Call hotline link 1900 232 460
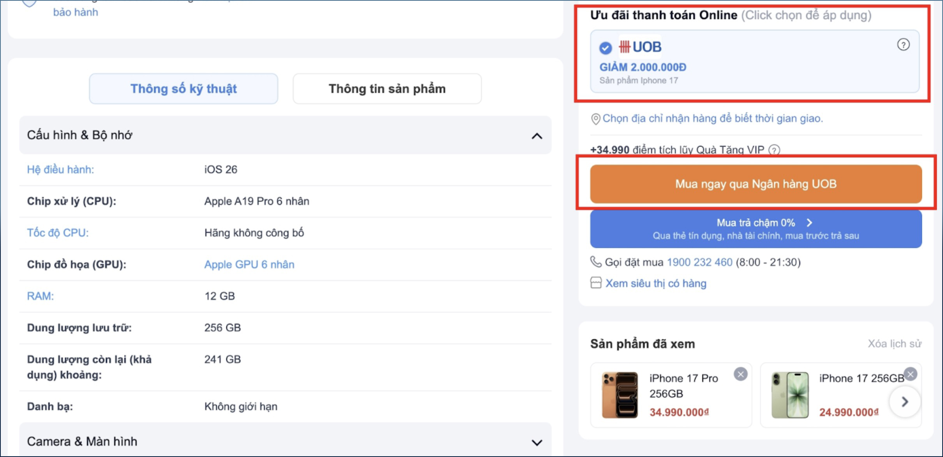 pyautogui.click(x=699, y=262)
